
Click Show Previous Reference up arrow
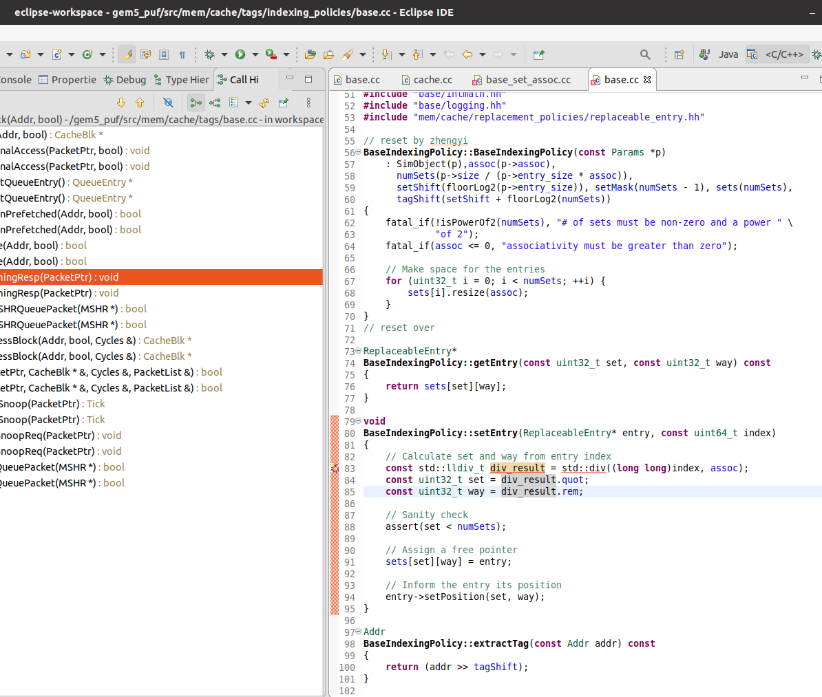click(x=140, y=103)
